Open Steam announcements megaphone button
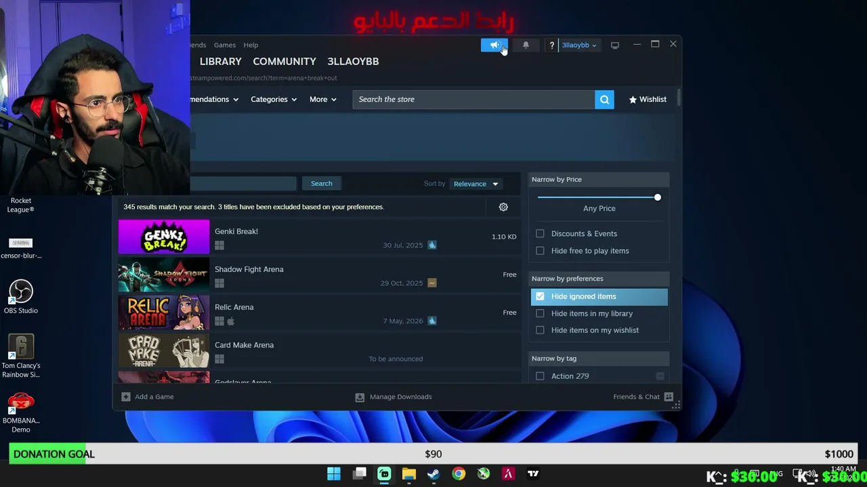The image size is (867, 487). (x=494, y=45)
